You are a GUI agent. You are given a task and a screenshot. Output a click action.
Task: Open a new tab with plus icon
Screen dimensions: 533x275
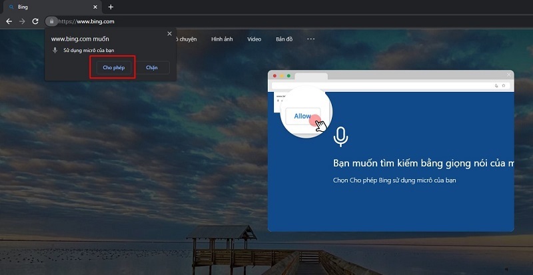tap(111, 7)
